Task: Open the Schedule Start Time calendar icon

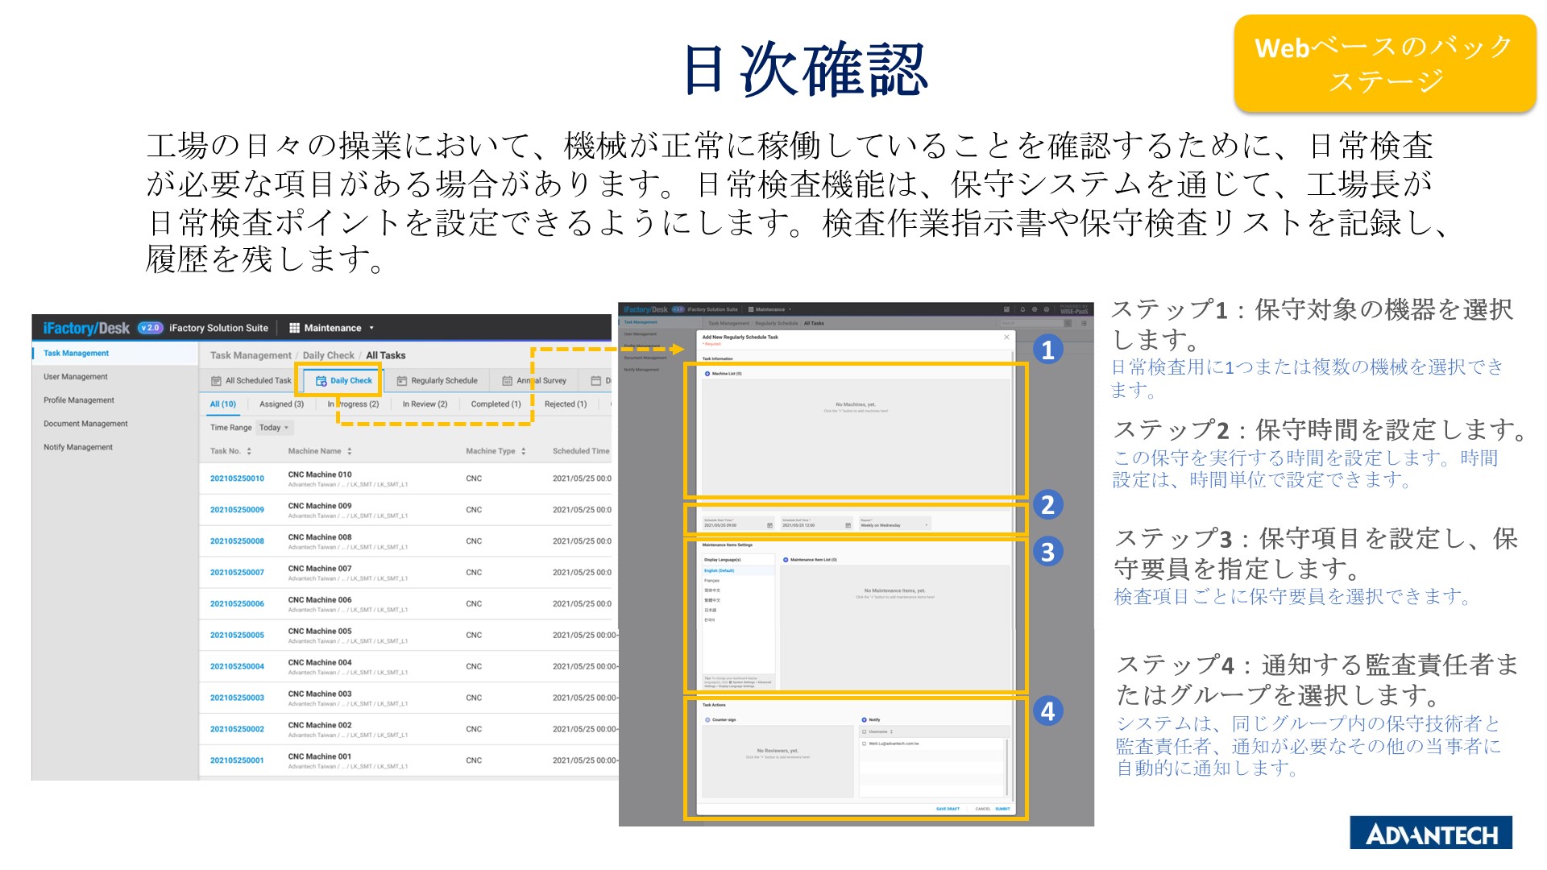Action: tap(769, 525)
